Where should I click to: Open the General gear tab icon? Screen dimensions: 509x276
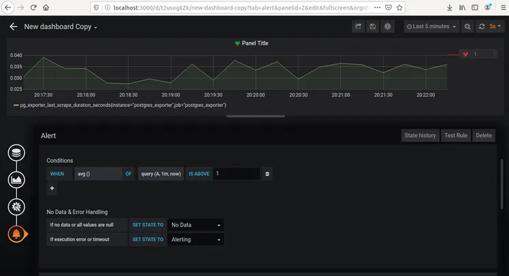pyautogui.click(x=16, y=206)
